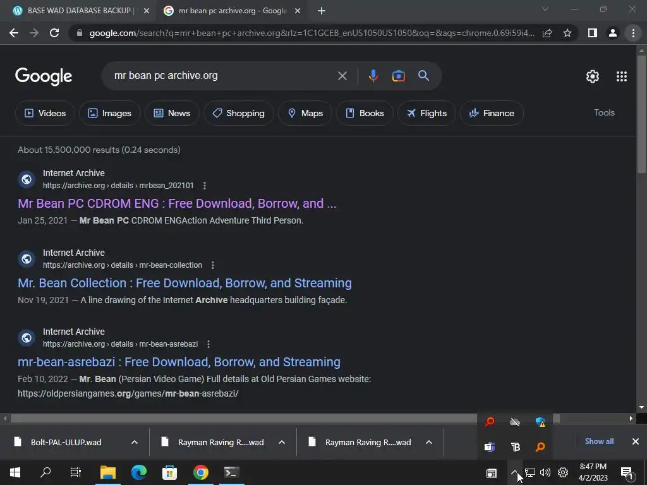Open Microsoft Store from the taskbar
The height and width of the screenshot is (485, 647).
pos(169,472)
